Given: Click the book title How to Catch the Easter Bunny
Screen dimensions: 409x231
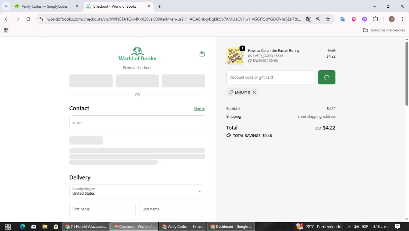Looking at the screenshot, I should pos(273,50).
